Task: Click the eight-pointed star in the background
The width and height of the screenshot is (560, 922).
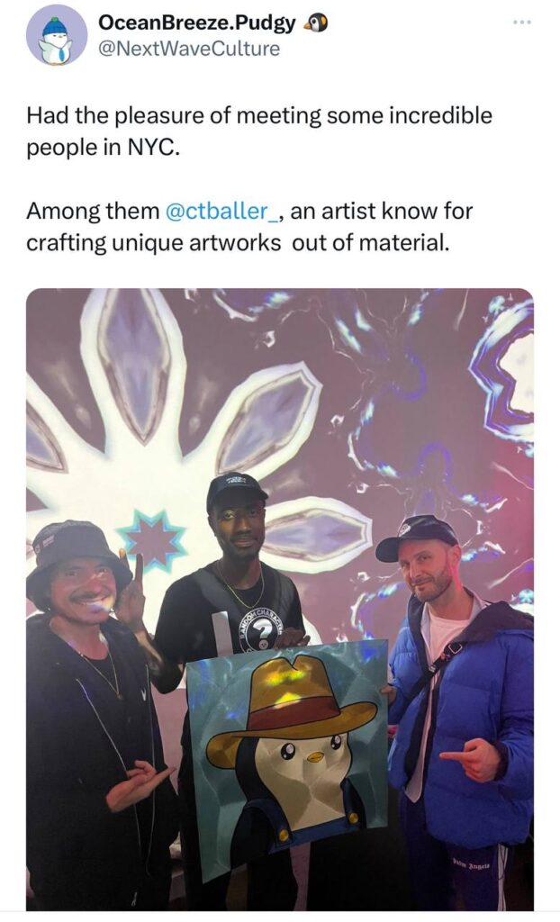Action: 152,540
